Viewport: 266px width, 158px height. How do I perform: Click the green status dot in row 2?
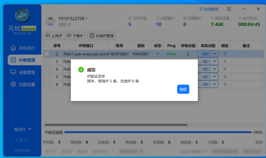point(158,54)
